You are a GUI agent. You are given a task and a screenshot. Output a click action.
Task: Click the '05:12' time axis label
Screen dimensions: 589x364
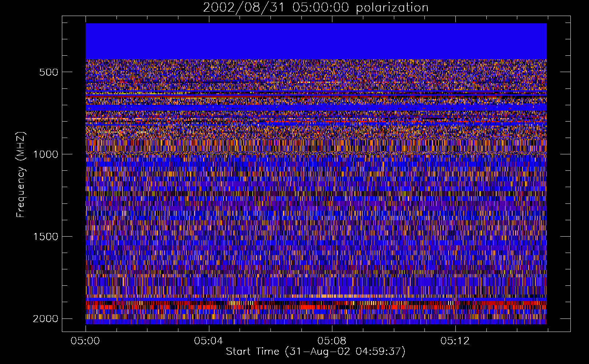click(455, 341)
